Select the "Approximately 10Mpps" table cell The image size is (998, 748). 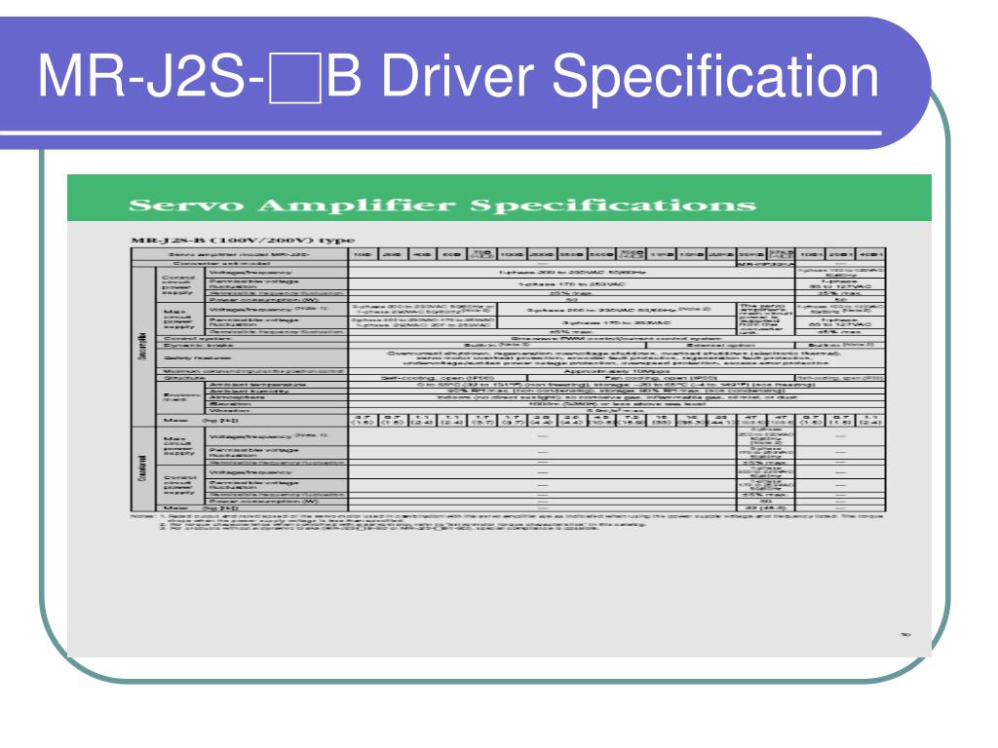[x=616, y=371]
